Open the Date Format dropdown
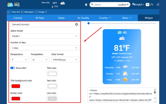 pos(65,60)
